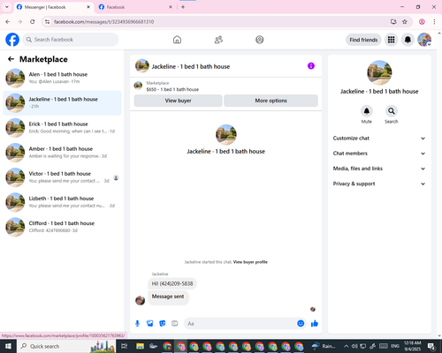Click the $650 listing thumbnail in chat header
This screenshot has height=353, width=442.
(x=138, y=86)
